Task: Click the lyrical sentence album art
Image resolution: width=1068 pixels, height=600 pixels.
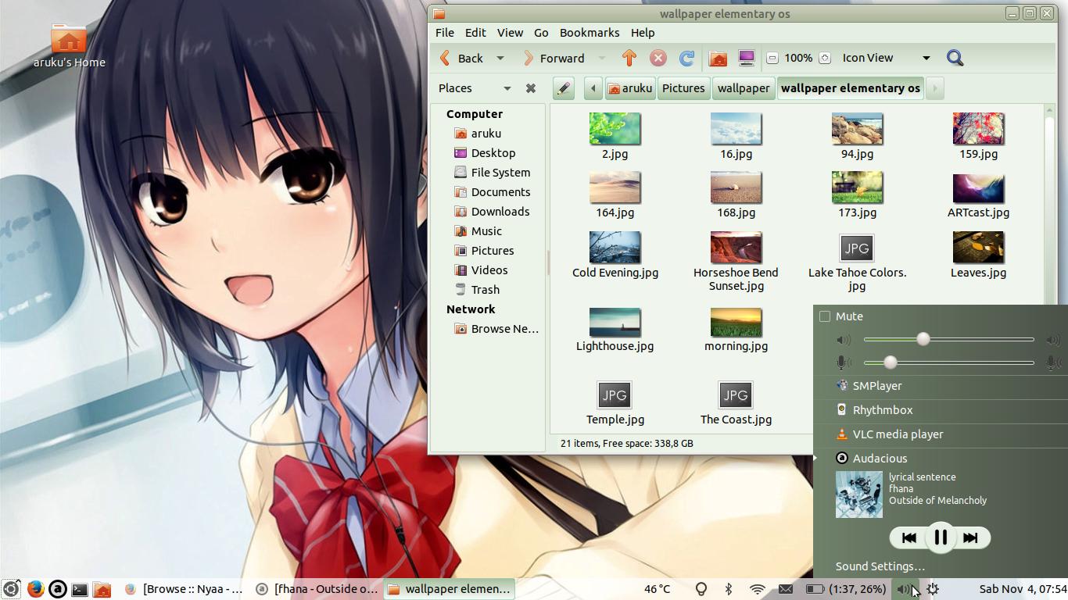Action: 859,495
